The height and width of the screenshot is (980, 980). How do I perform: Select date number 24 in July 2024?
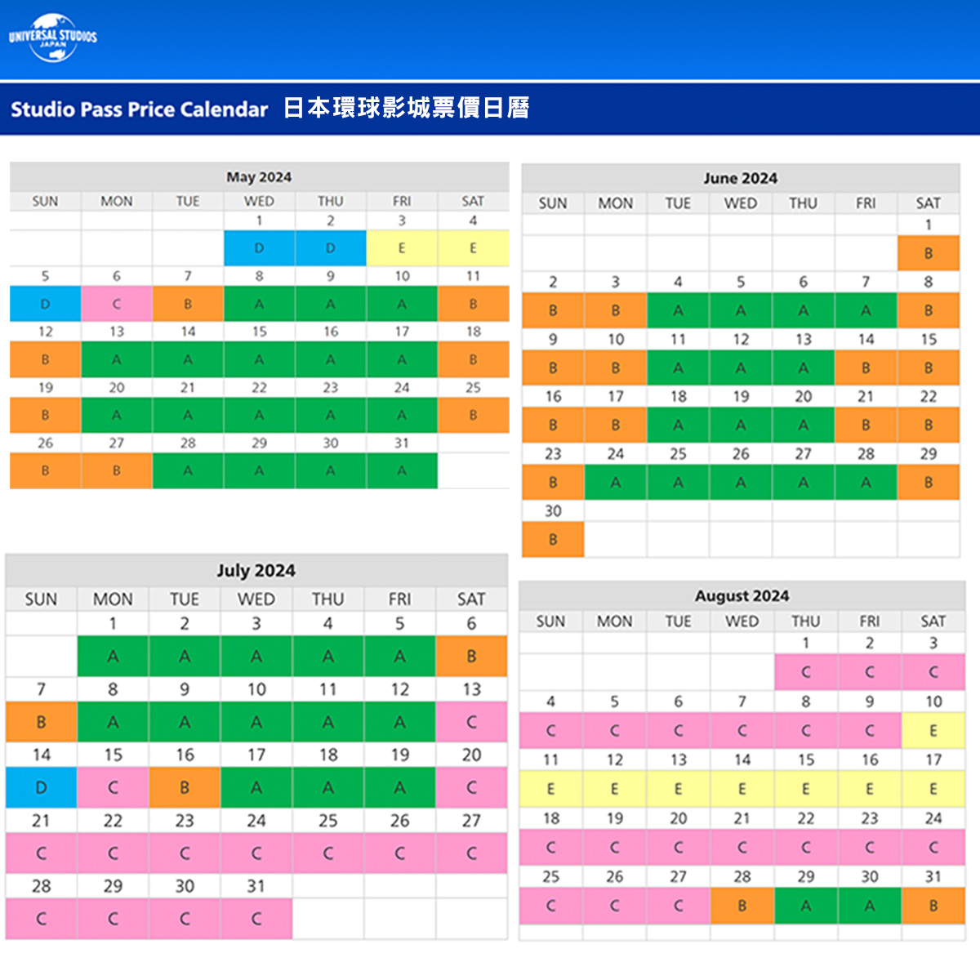point(256,820)
